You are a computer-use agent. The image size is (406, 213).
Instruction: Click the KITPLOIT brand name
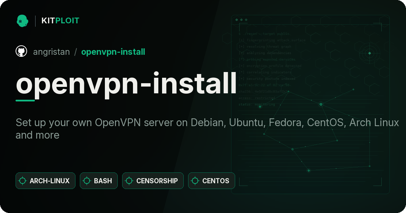click(x=60, y=21)
